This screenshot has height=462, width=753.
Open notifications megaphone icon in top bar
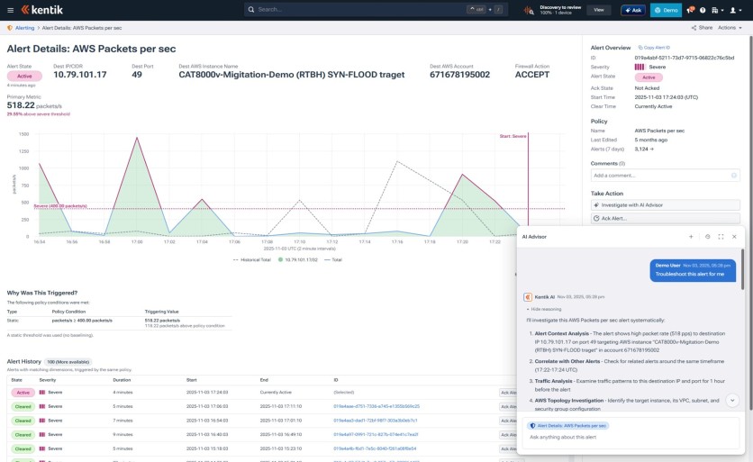690,10
